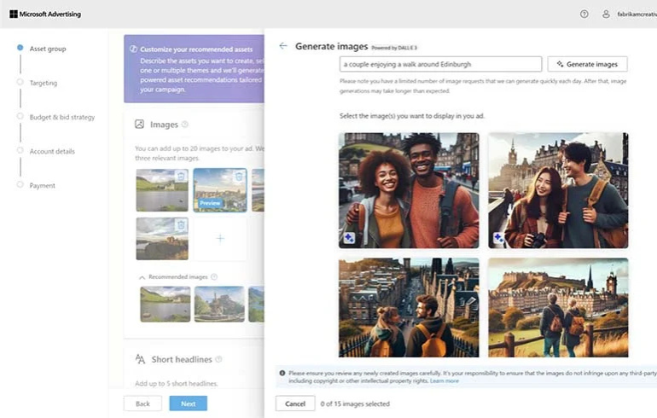Click the Customize recommended assets banner icon
Viewport: 657px width, 418px height.
point(133,49)
